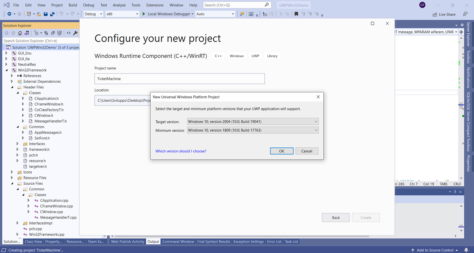Click the Save floppy disk icon
This screenshot has width=474, height=253.
point(45,14)
